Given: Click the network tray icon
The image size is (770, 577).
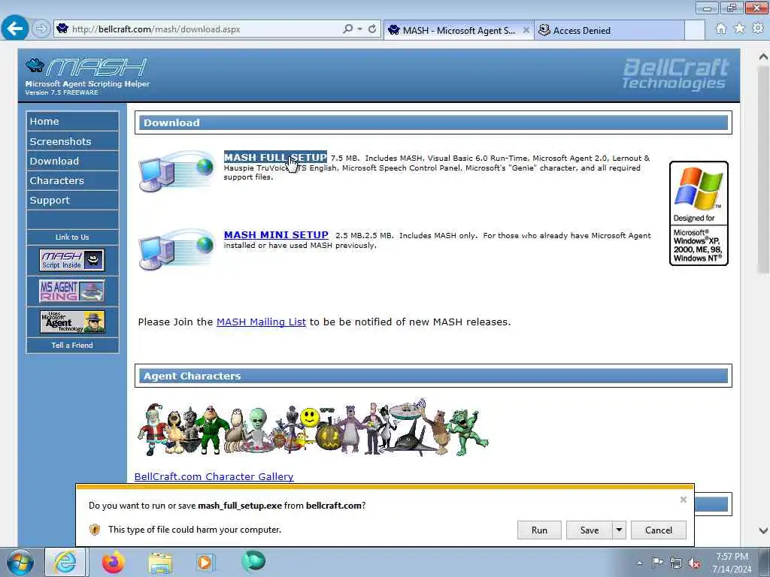Looking at the screenshot, I should tap(676, 563).
